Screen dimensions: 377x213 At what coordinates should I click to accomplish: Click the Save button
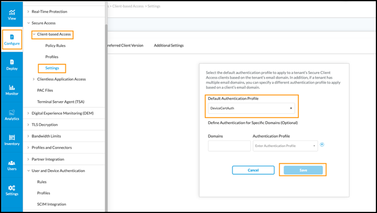pos(303,170)
